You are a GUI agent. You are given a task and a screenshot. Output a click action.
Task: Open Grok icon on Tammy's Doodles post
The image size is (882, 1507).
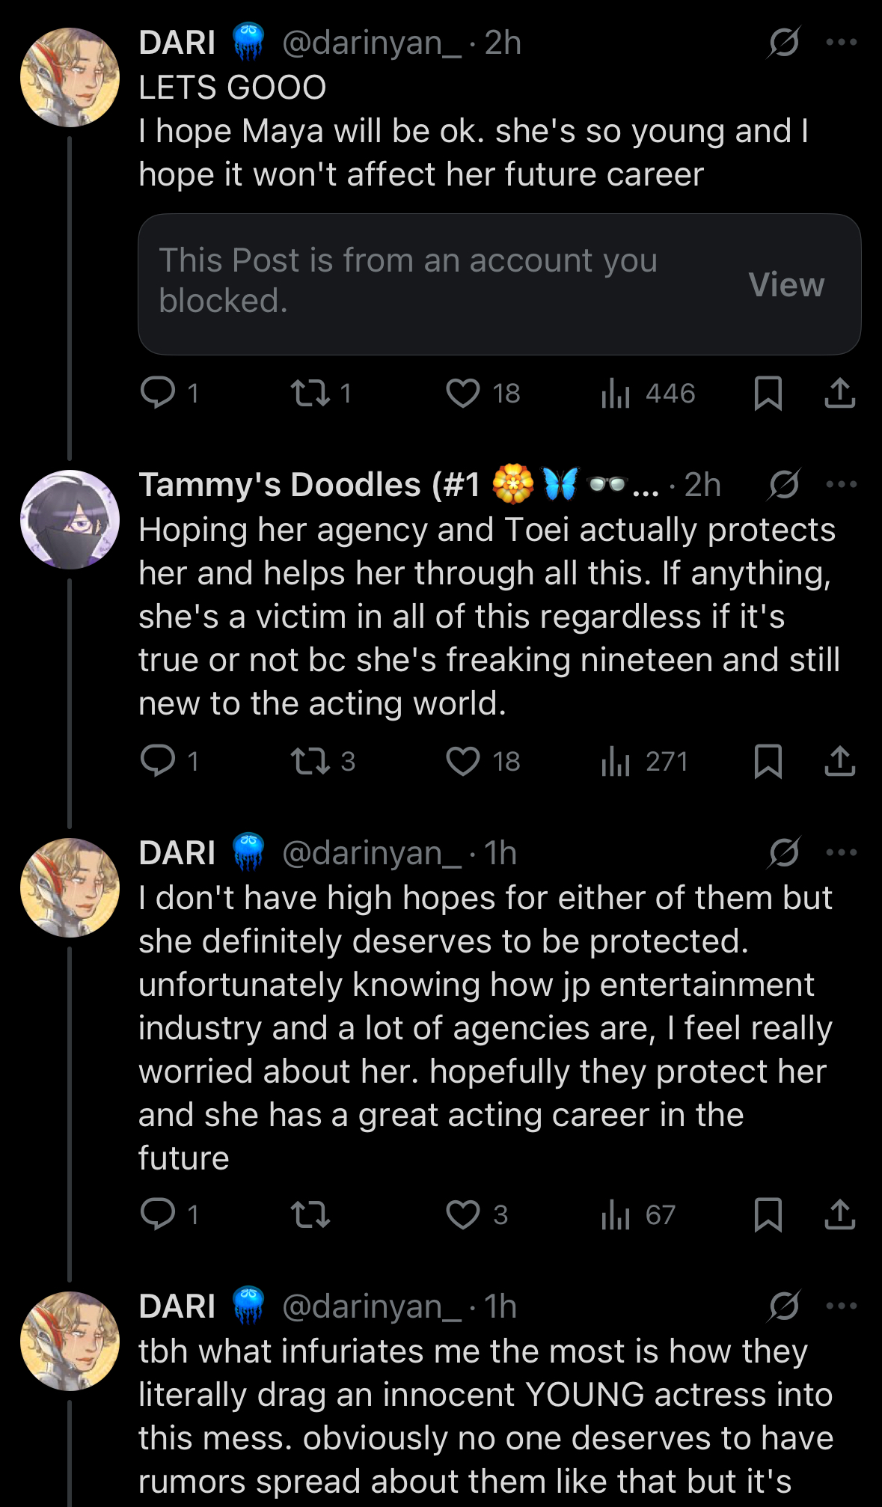pos(783,484)
